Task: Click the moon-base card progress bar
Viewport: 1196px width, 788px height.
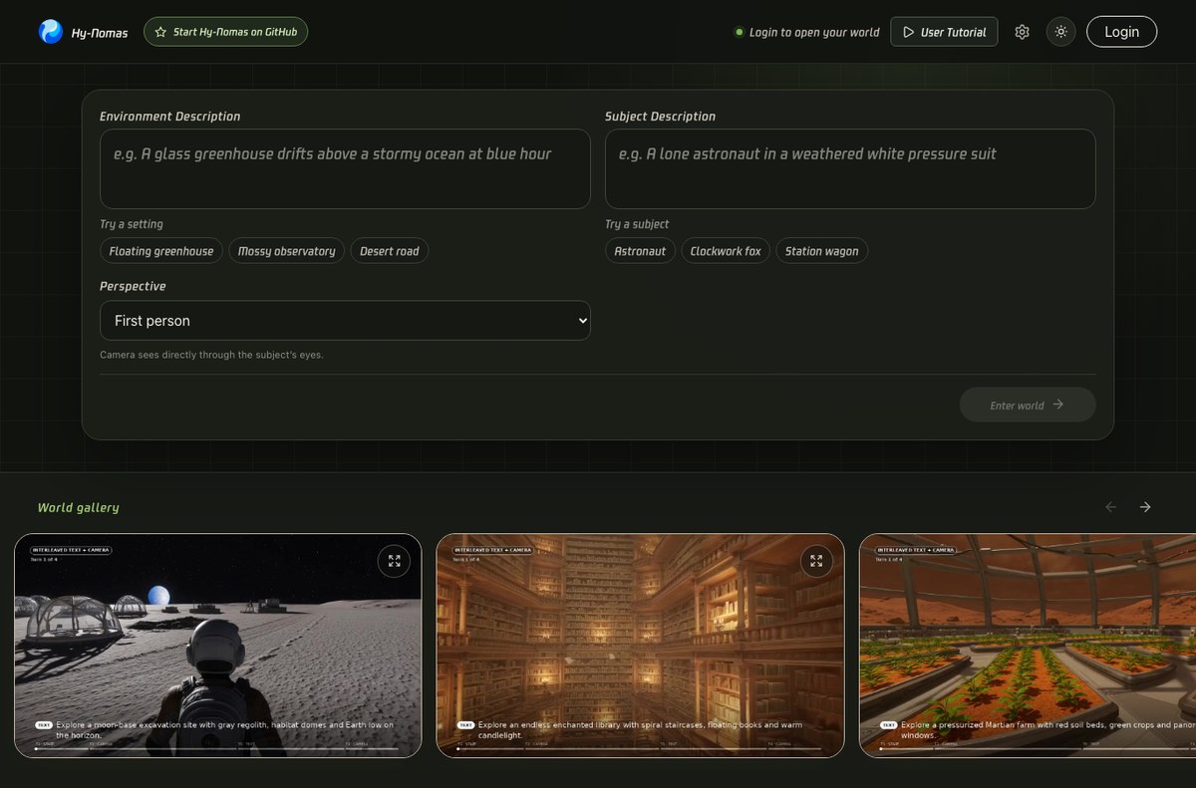Action: click(216, 748)
